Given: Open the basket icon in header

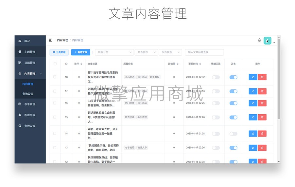Looking at the screenshot, I should click(x=259, y=40).
